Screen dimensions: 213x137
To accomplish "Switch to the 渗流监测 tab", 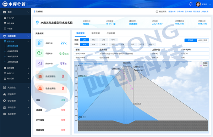I will 95,33.
